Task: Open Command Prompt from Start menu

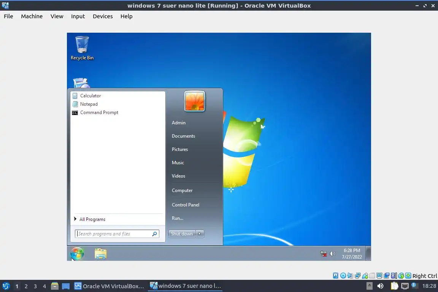Action: 95,113
